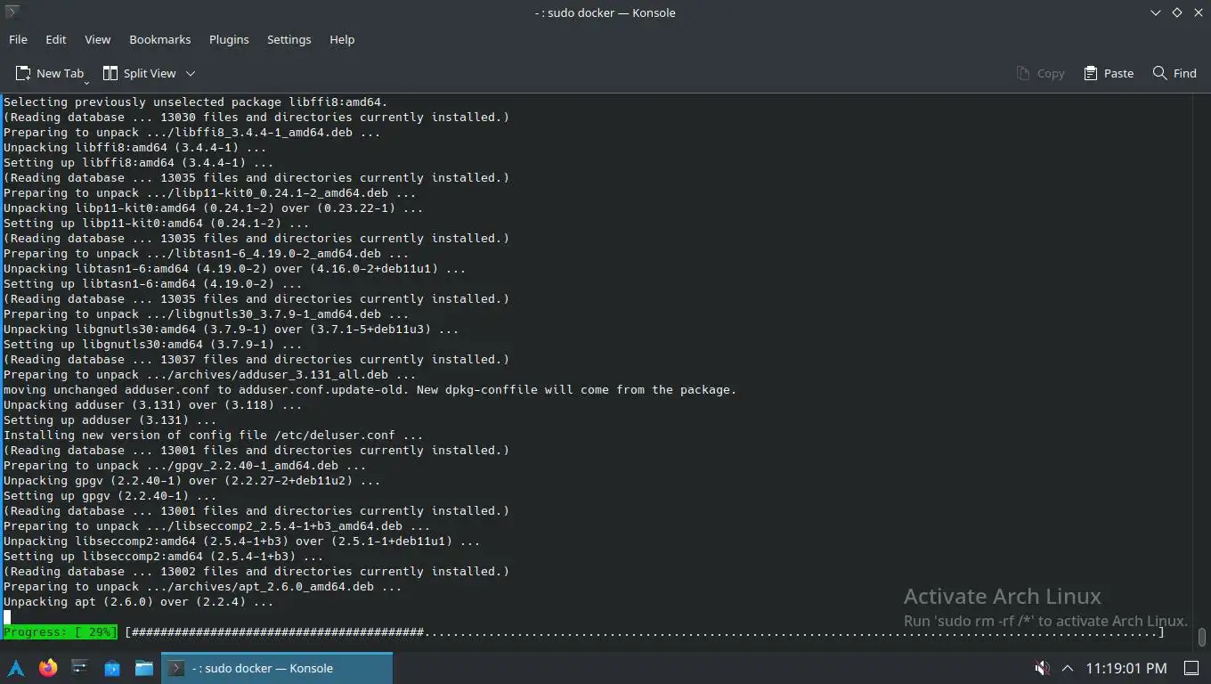This screenshot has height=684, width=1211.
Task: Open the Find search tool
Action: (1174, 73)
